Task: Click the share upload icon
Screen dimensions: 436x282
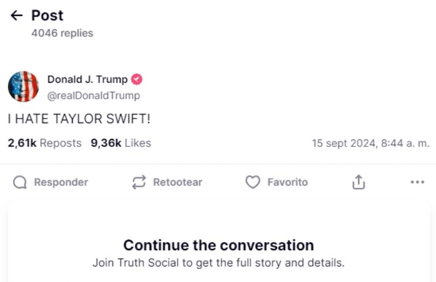Action: [x=359, y=182]
